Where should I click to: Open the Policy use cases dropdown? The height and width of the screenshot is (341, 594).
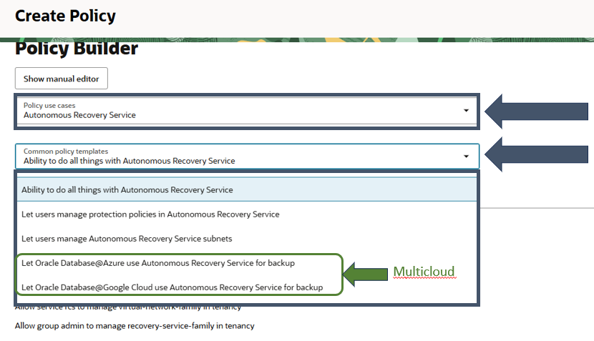(x=247, y=111)
